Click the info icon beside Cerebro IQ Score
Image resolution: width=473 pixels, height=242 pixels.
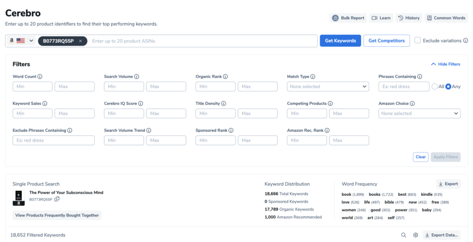(140, 104)
